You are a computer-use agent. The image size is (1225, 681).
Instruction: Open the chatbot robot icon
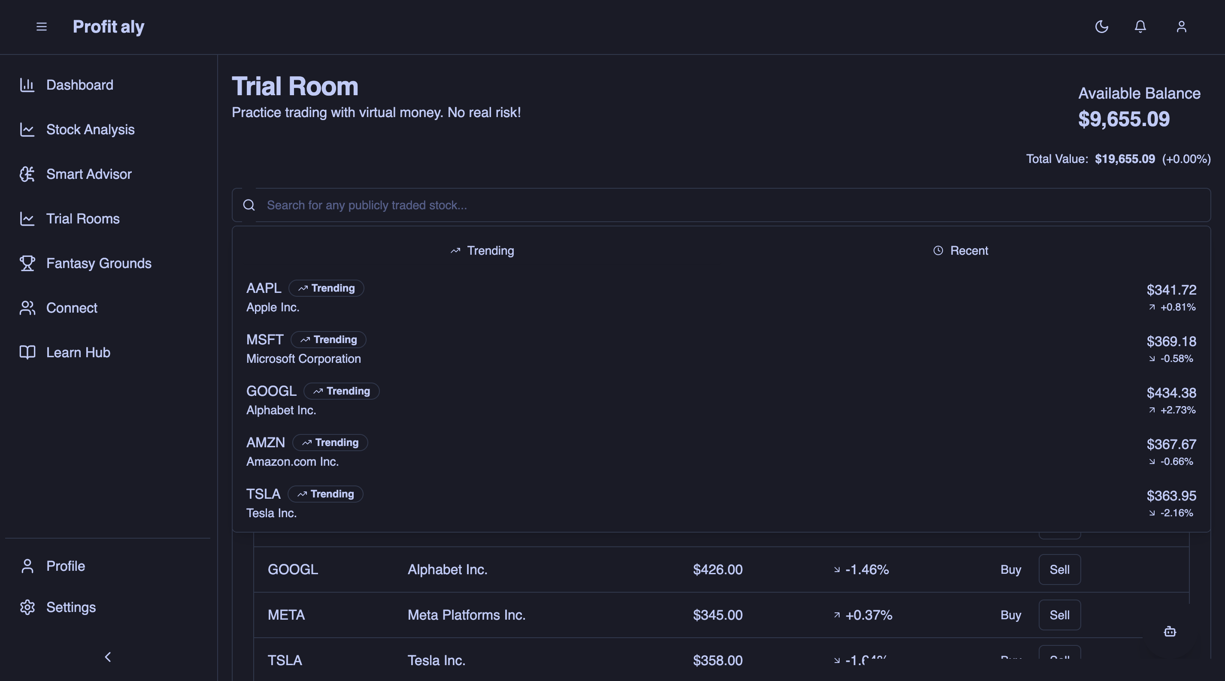1170,632
